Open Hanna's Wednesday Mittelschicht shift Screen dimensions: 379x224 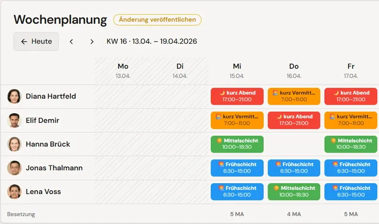tap(237, 144)
